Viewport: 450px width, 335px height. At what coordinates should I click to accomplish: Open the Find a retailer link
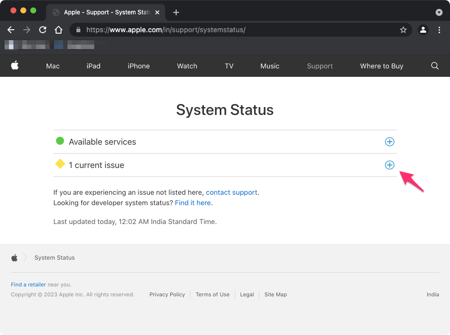(28, 284)
